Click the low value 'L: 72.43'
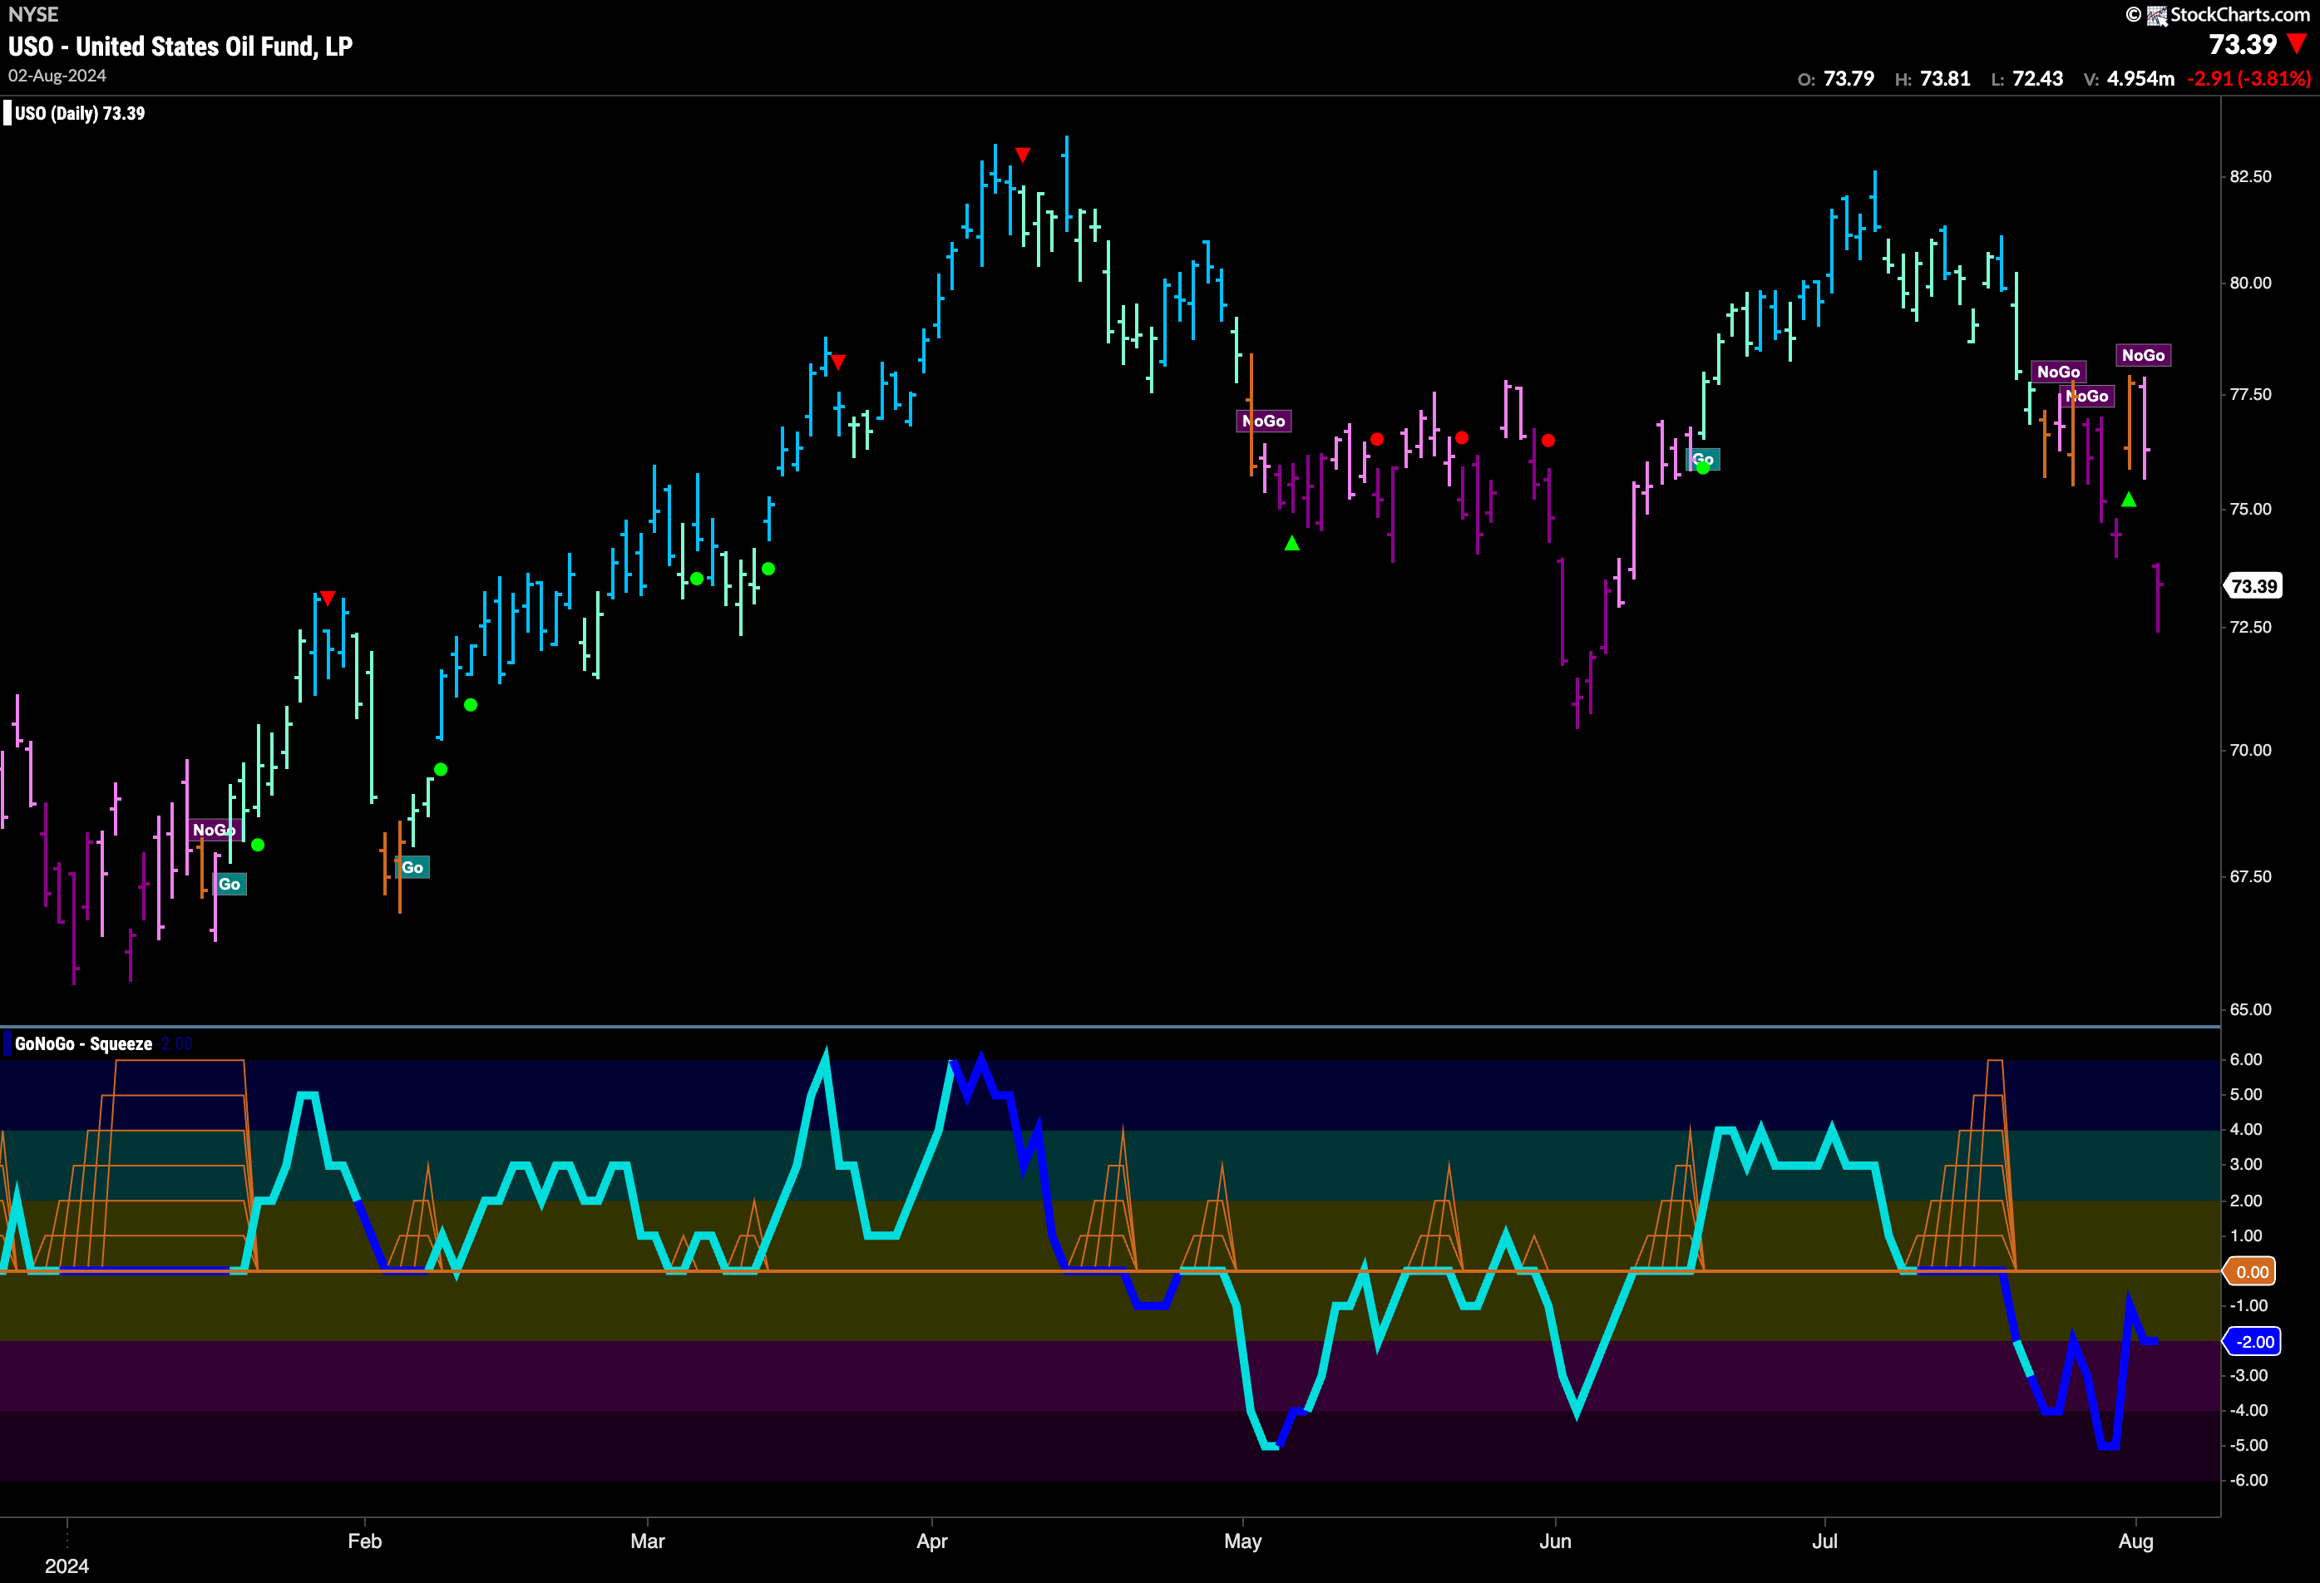Image resolution: width=2320 pixels, height=1583 pixels. tap(2026, 79)
